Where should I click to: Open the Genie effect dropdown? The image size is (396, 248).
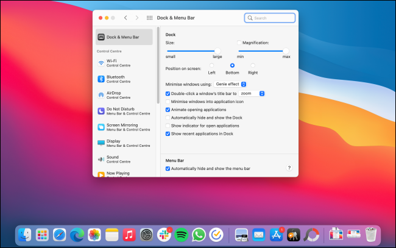pos(230,83)
